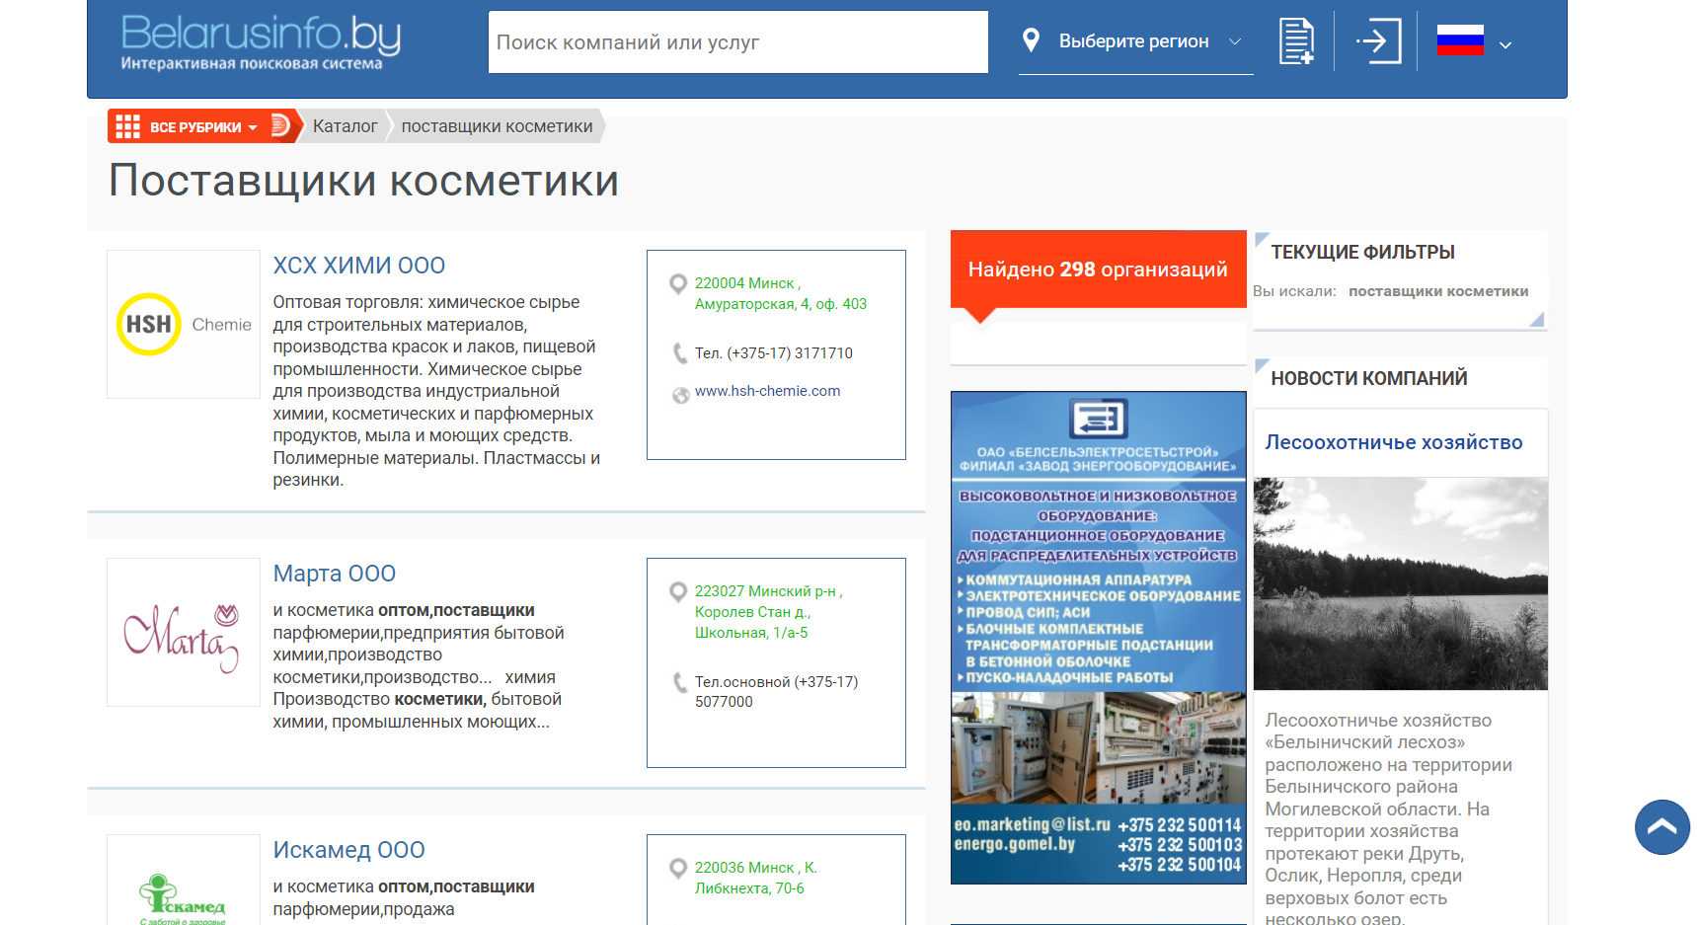This screenshot has width=1697, height=925.
Task: Click the Найдено 298 организаций banner
Action: (1098, 270)
